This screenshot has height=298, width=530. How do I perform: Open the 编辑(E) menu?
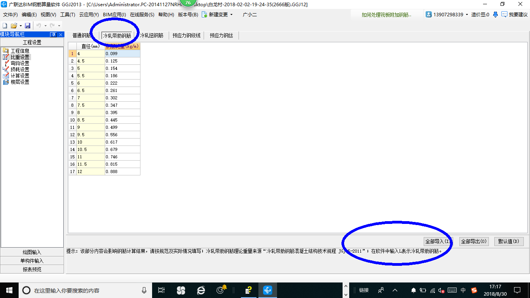click(29, 14)
